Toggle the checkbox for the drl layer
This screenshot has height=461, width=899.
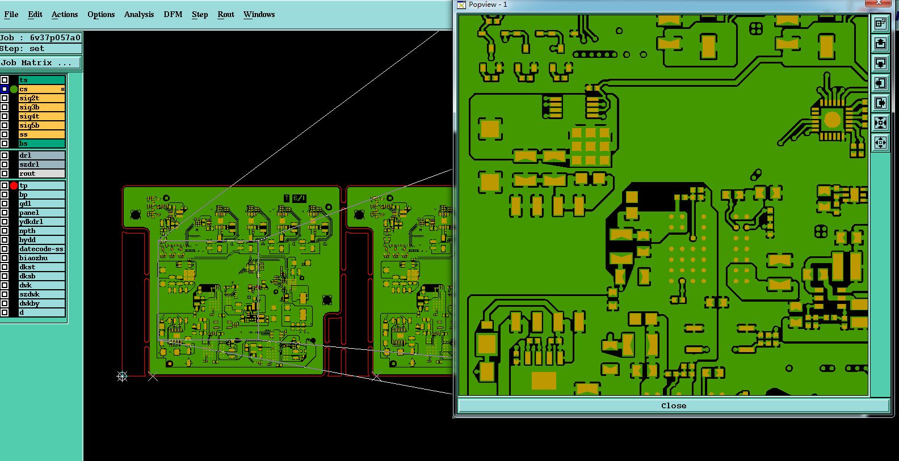point(5,155)
